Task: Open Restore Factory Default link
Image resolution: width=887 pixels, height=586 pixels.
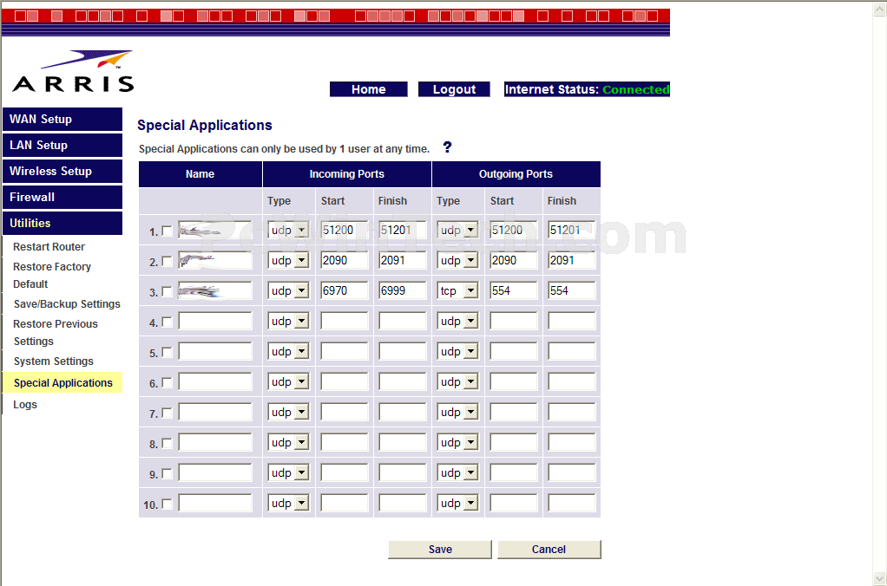Action: [x=52, y=275]
